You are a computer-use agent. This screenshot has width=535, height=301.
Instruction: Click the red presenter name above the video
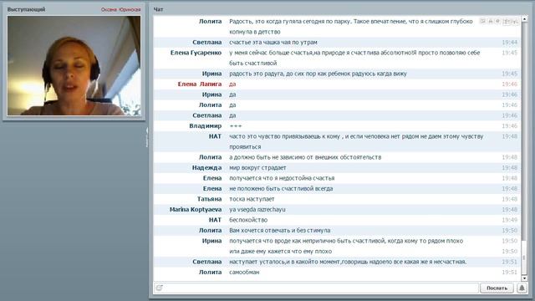pyautogui.click(x=120, y=9)
